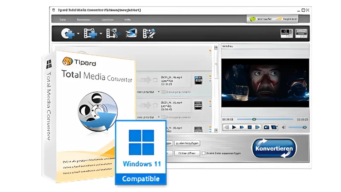Image resolution: width=341 pixels, height=192 pixels.
Task: Click the upper button left of Konvertieren
Action: point(187,143)
